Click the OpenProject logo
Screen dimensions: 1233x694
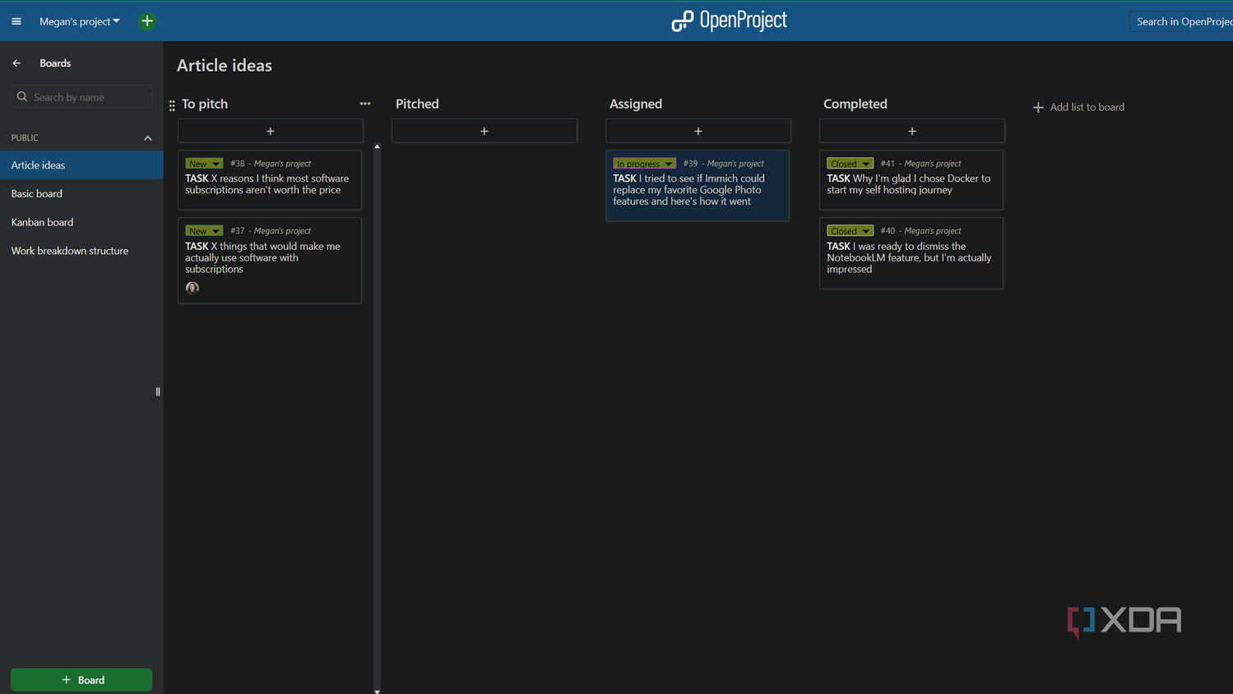coord(729,21)
